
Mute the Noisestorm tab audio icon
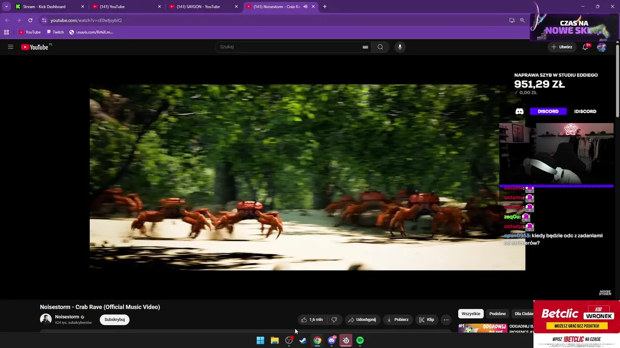pyautogui.click(x=305, y=6)
